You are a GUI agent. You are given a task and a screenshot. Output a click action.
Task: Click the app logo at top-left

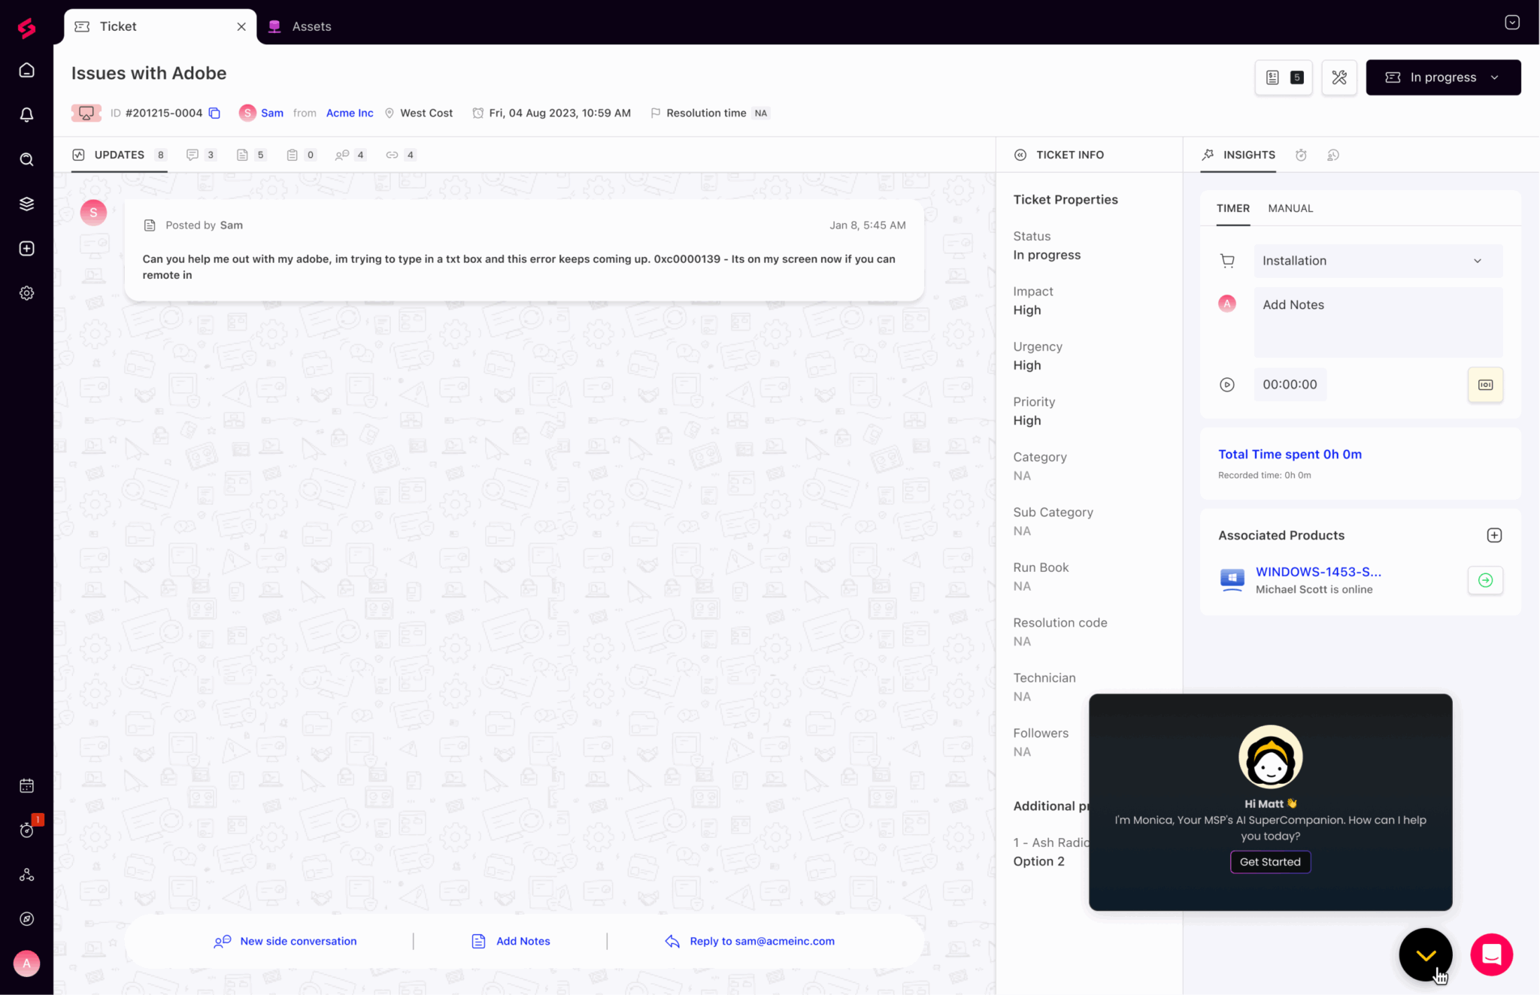[26, 27]
